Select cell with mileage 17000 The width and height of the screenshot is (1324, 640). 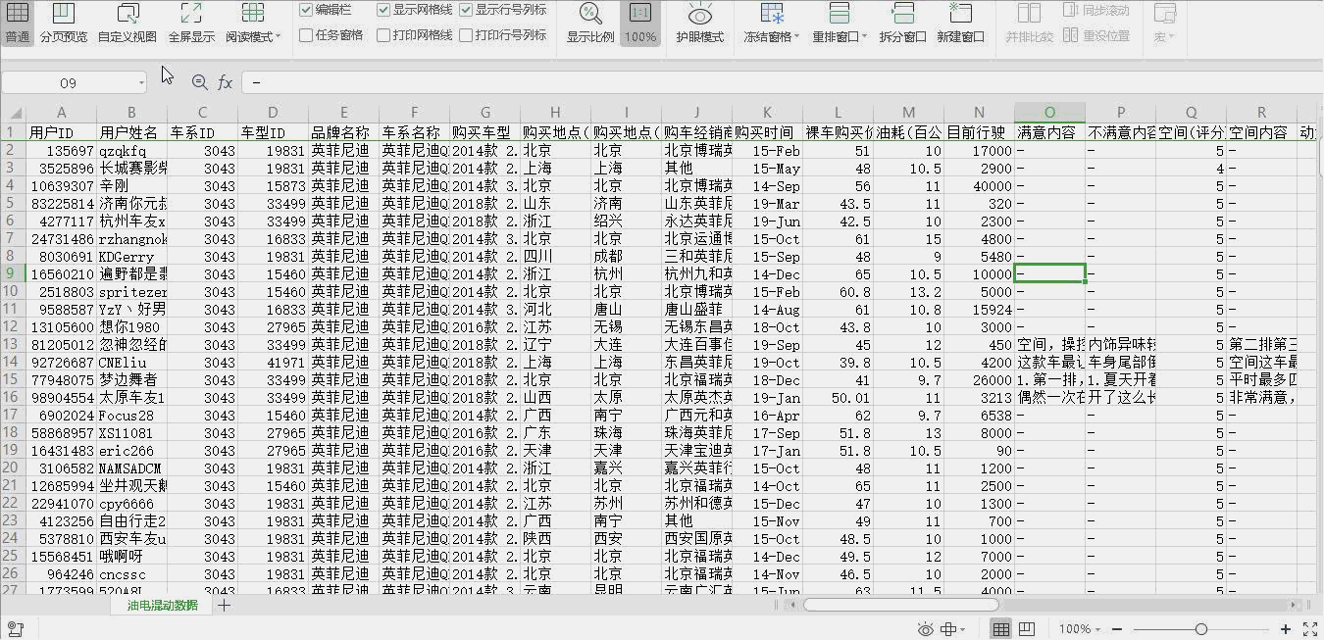[979, 151]
